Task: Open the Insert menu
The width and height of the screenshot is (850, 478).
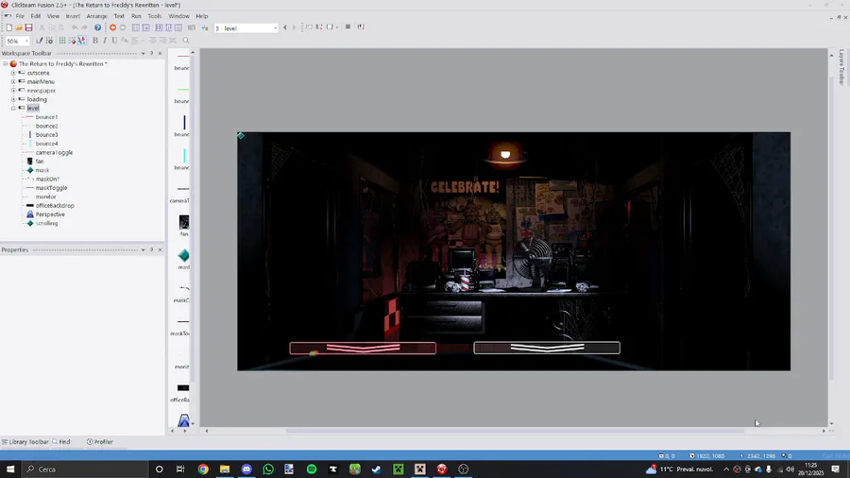Action: tap(73, 16)
